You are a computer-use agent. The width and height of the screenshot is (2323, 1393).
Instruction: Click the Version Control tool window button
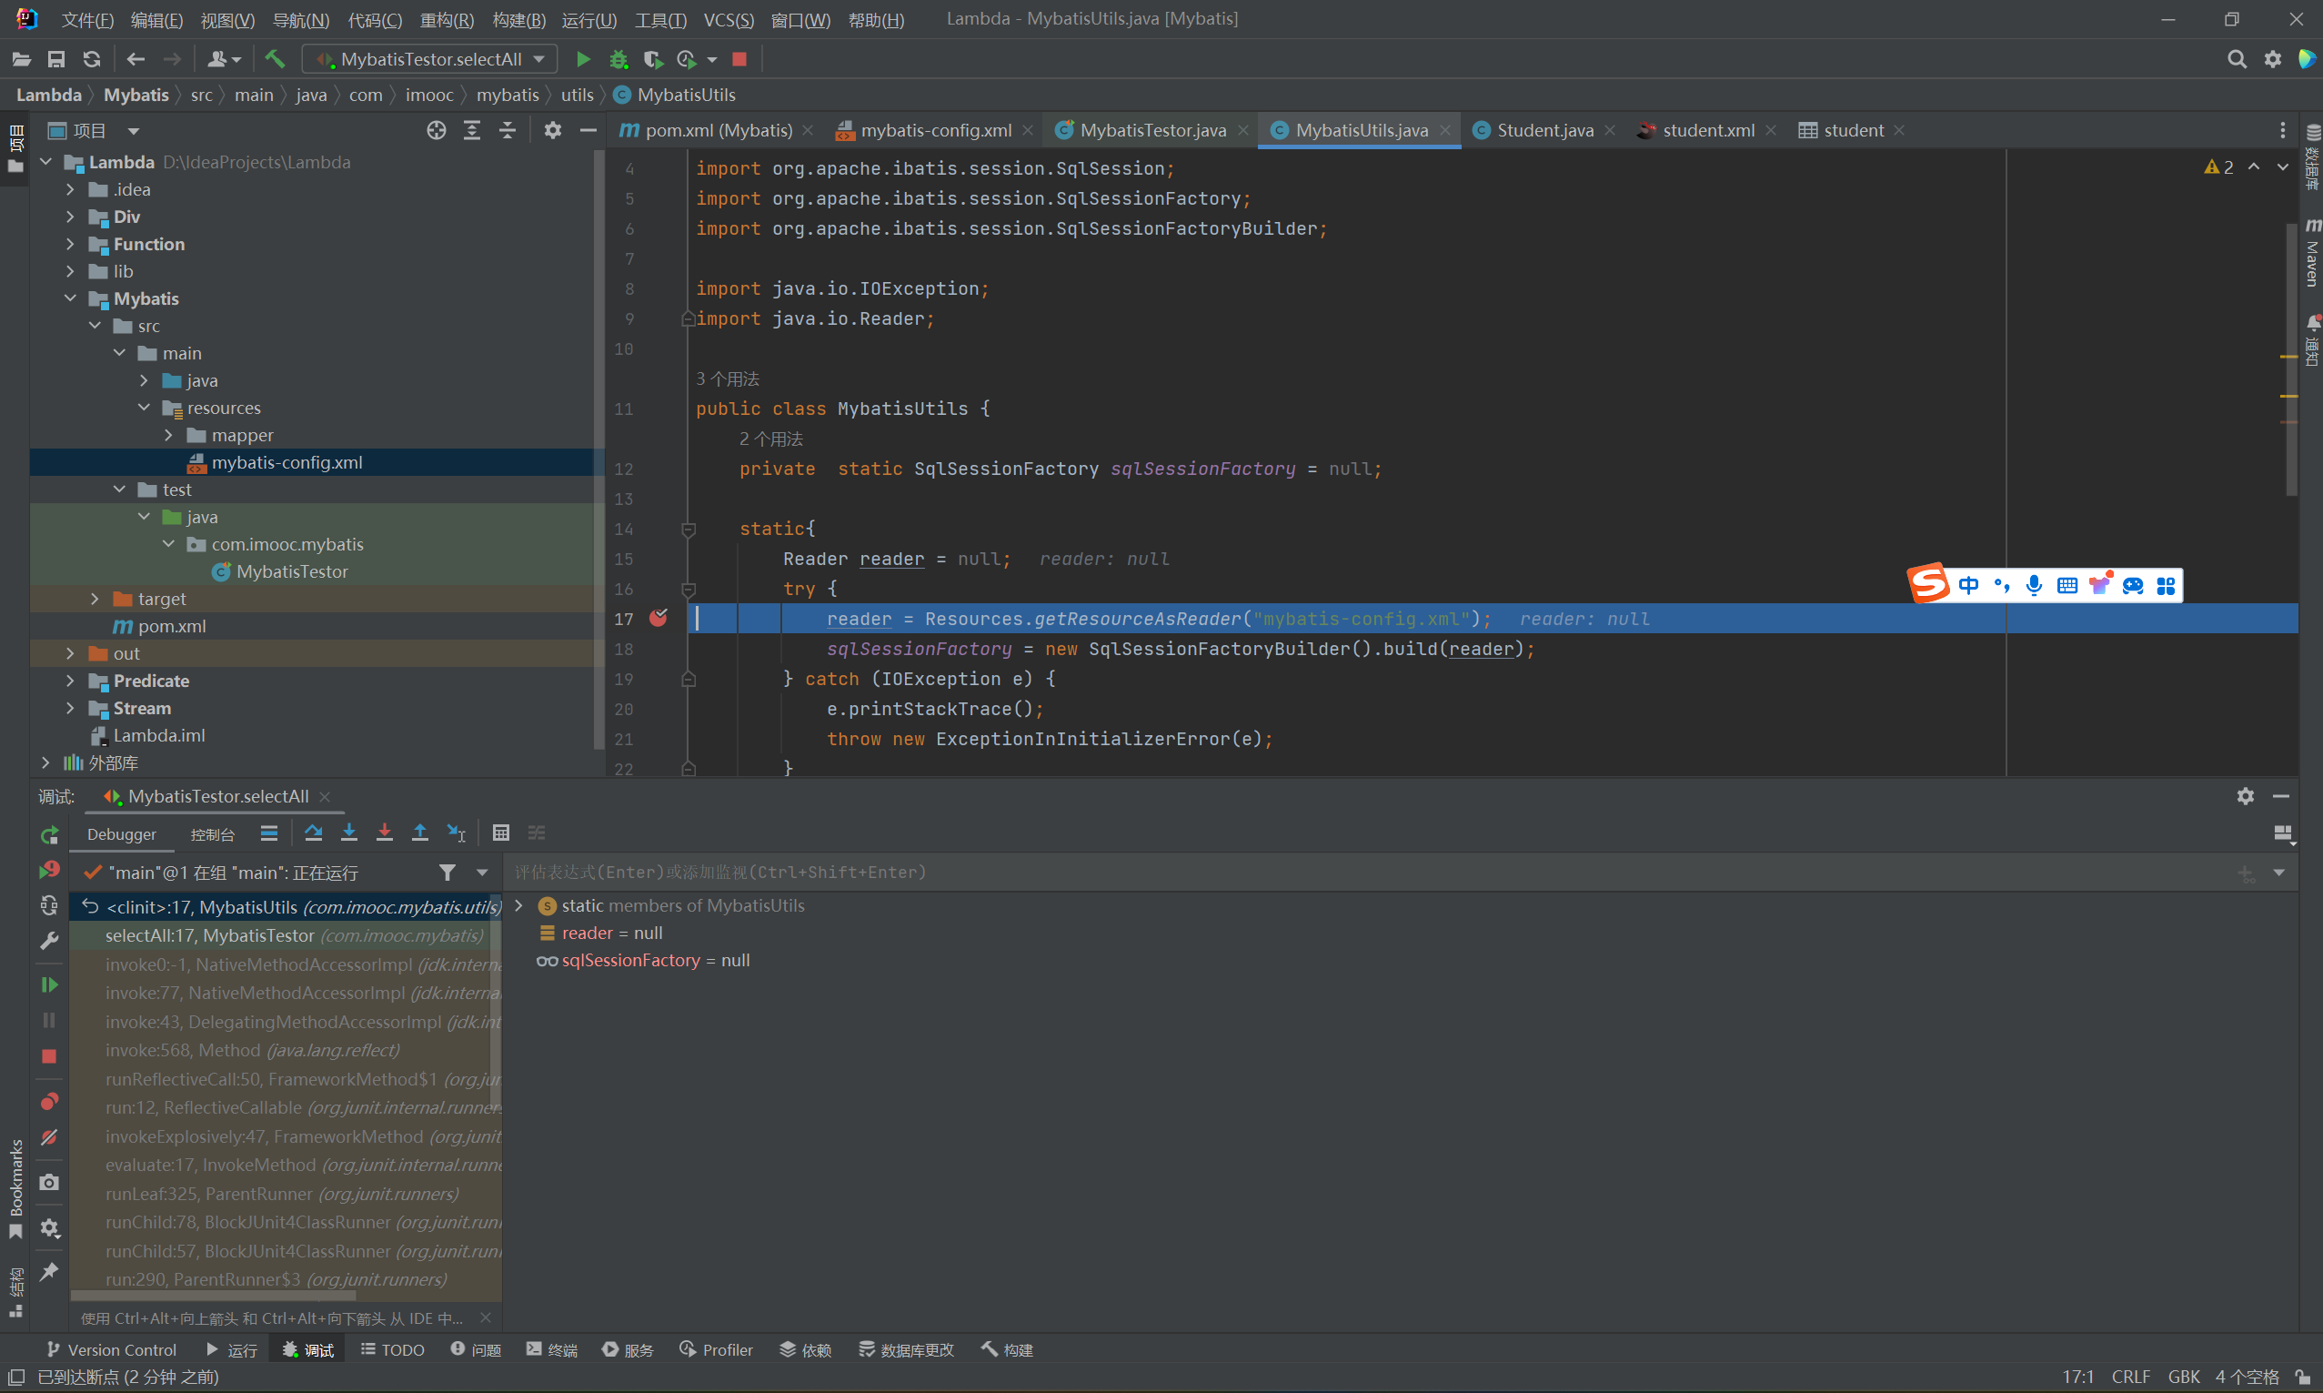tap(111, 1350)
